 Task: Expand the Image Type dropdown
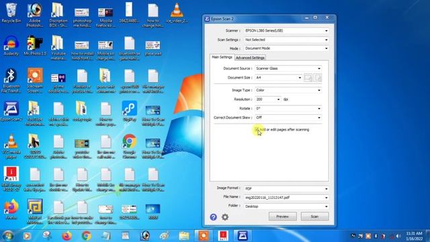click(x=288, y=90)
